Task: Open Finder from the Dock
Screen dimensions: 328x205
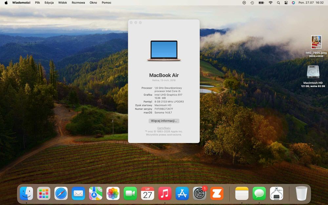Action: 26,194
